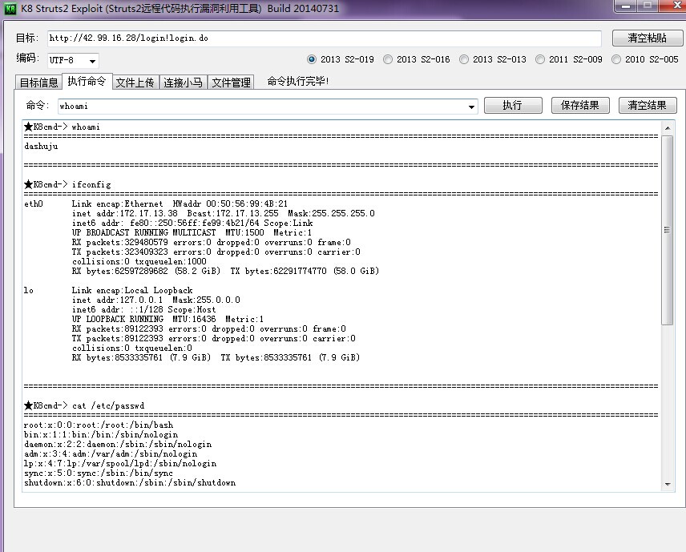Image resolution: width=686 pixels, height=552 pixels.
Task: Click the 'sync:x:5:0' passwd line
Action: tap(99, 473)
